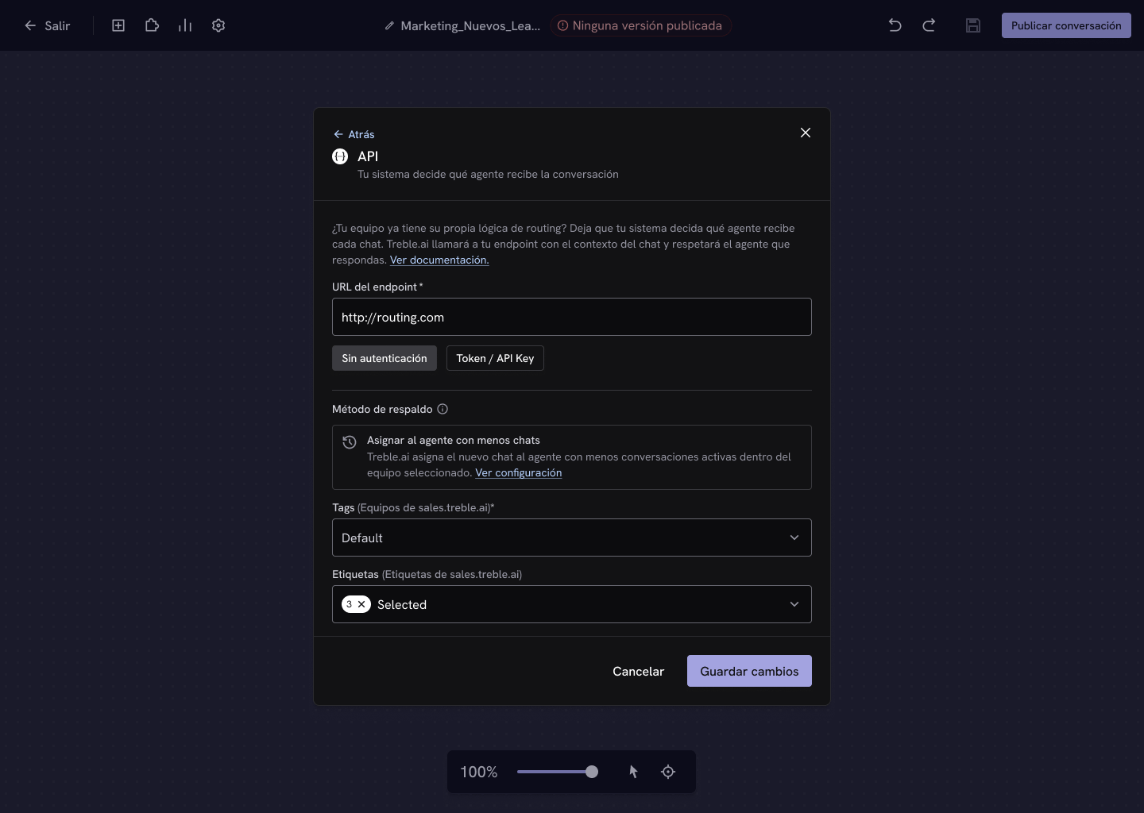
Task: Click Guardar cambios button
Action: [x=749, y=671]
